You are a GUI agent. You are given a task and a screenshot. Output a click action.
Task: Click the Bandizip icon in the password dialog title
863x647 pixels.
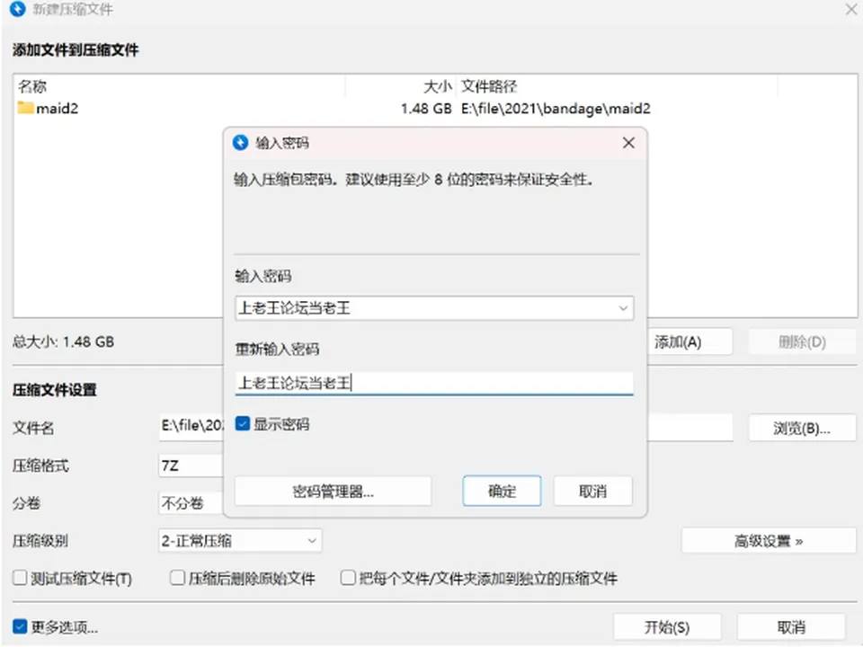[x=241, y=143]
